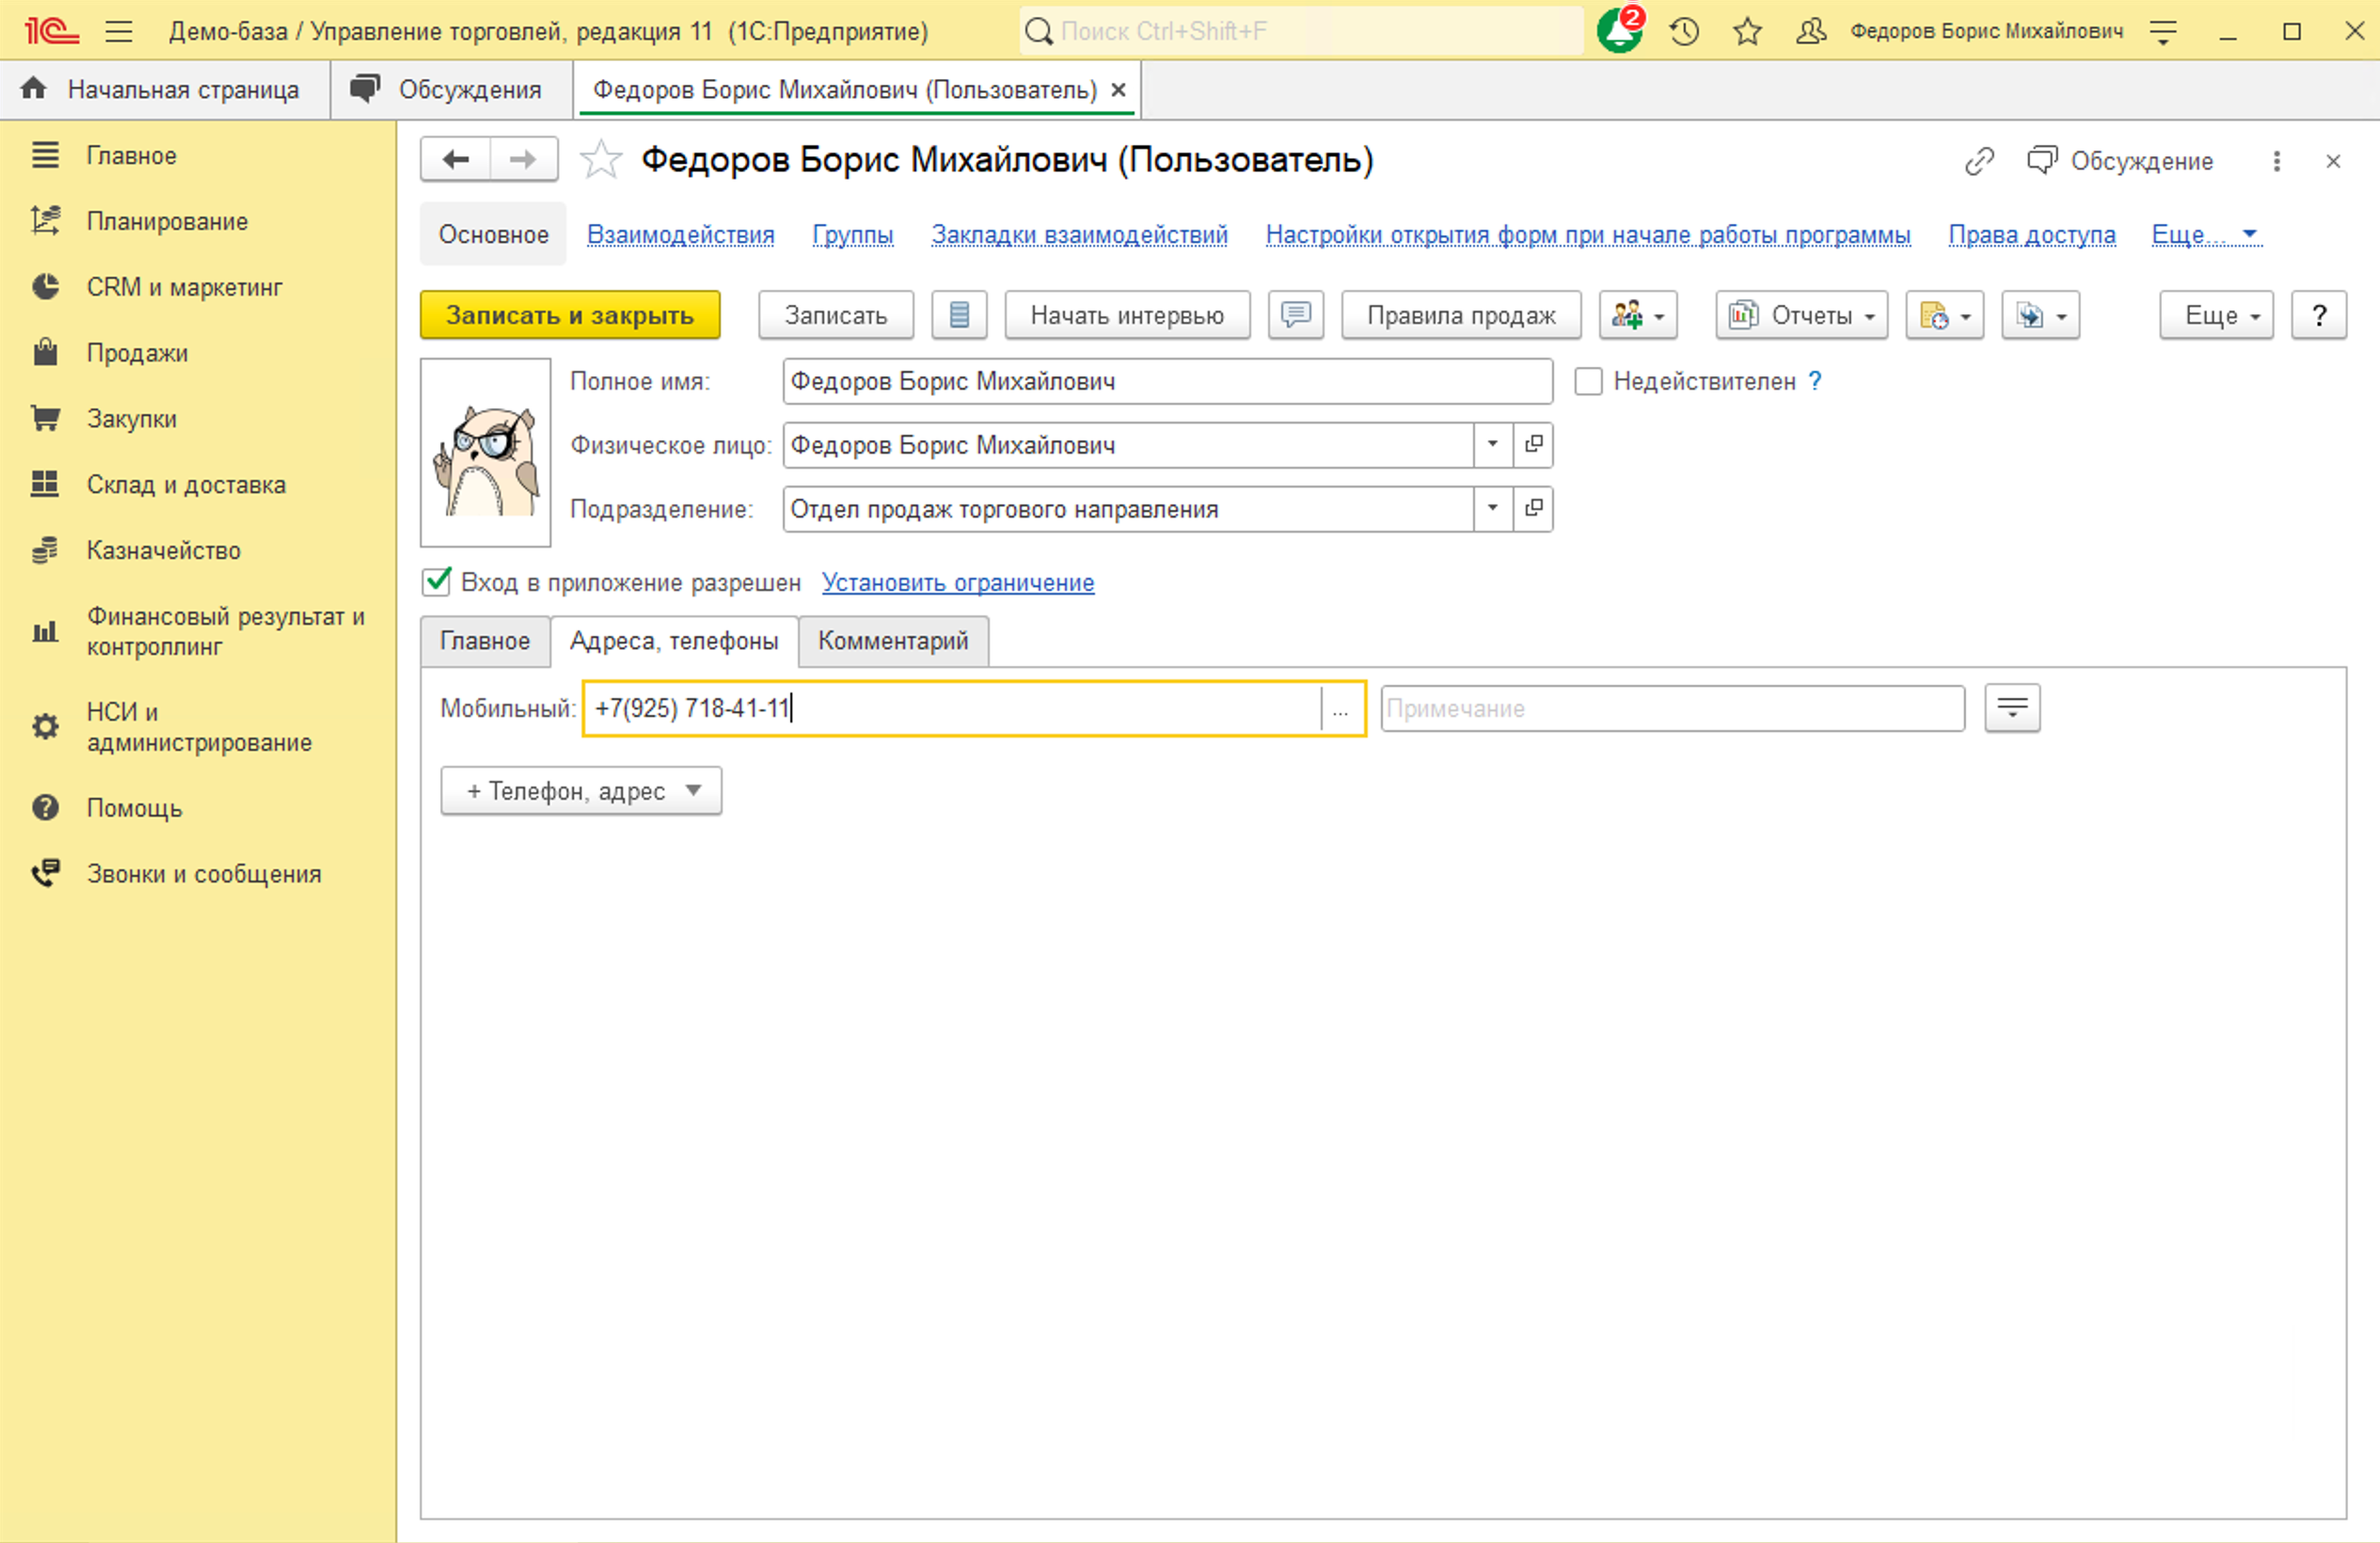Click the Записать и закрыть button
Viewport: 2380px width, 1543px height.
(570, 315)
